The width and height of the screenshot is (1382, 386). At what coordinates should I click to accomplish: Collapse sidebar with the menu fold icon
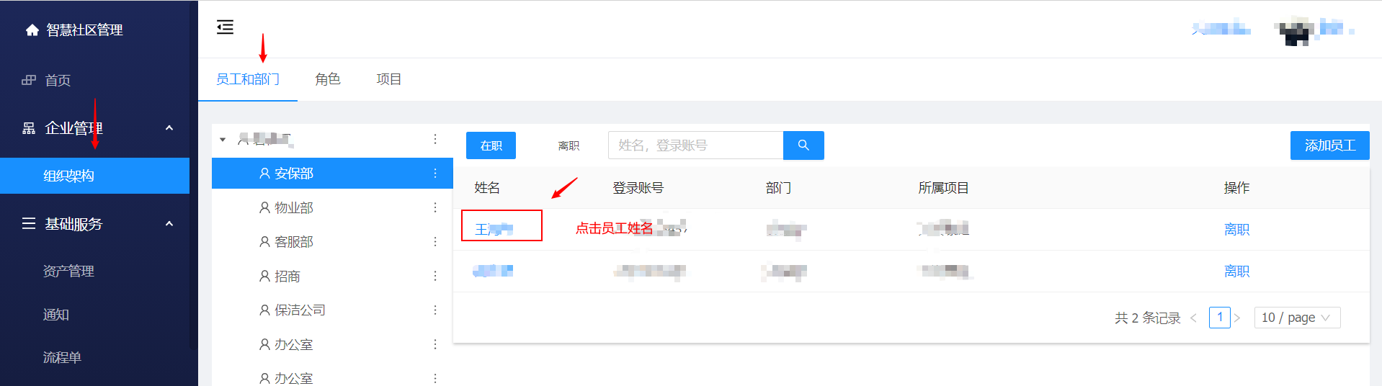[225, 27]
